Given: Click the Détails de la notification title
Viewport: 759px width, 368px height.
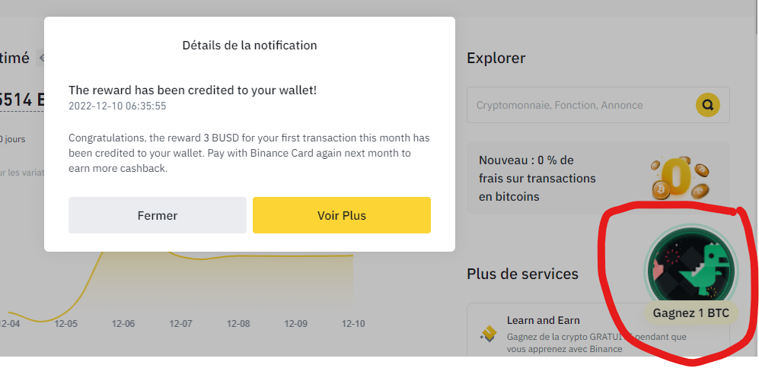Looking at the screenshot, I should [250, 46].
